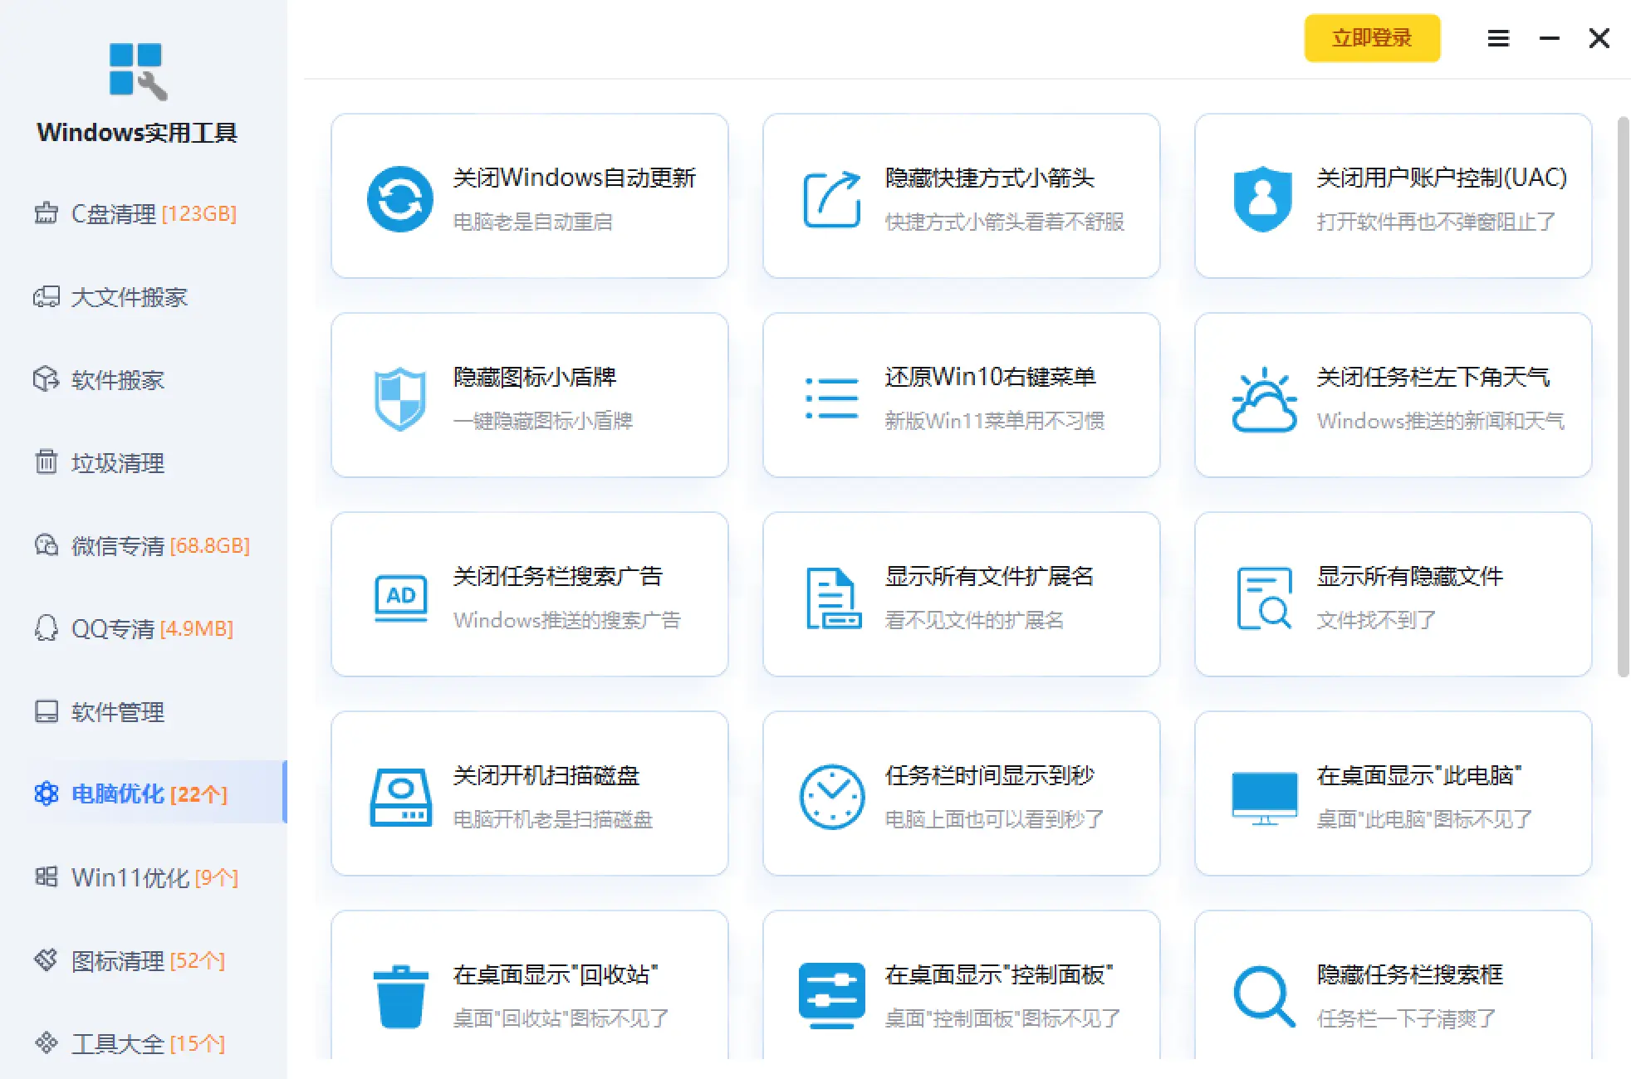
Task: Click the AD search ads icon
Action: (400, 598)
